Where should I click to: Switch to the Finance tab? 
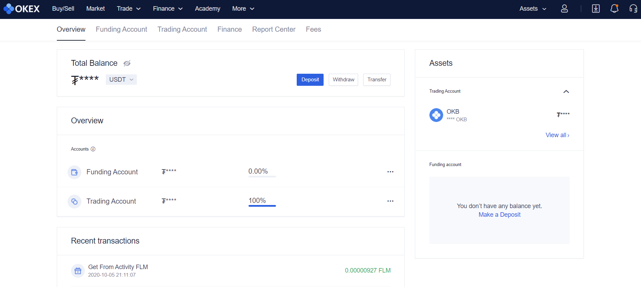230,30
